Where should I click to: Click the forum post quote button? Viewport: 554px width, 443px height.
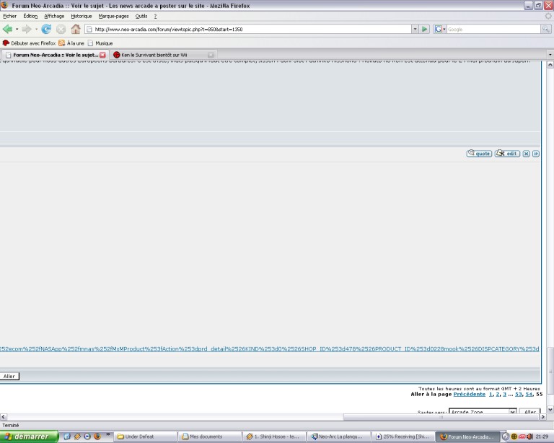479,153
